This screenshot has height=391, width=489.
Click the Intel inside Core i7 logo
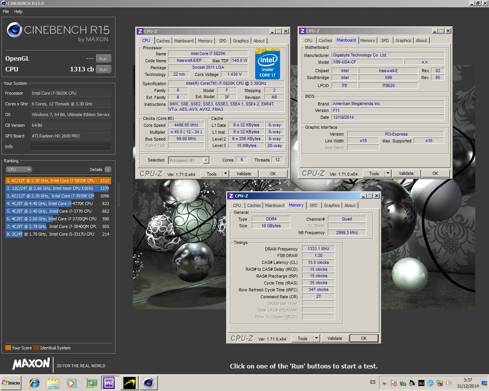(267, 64)
